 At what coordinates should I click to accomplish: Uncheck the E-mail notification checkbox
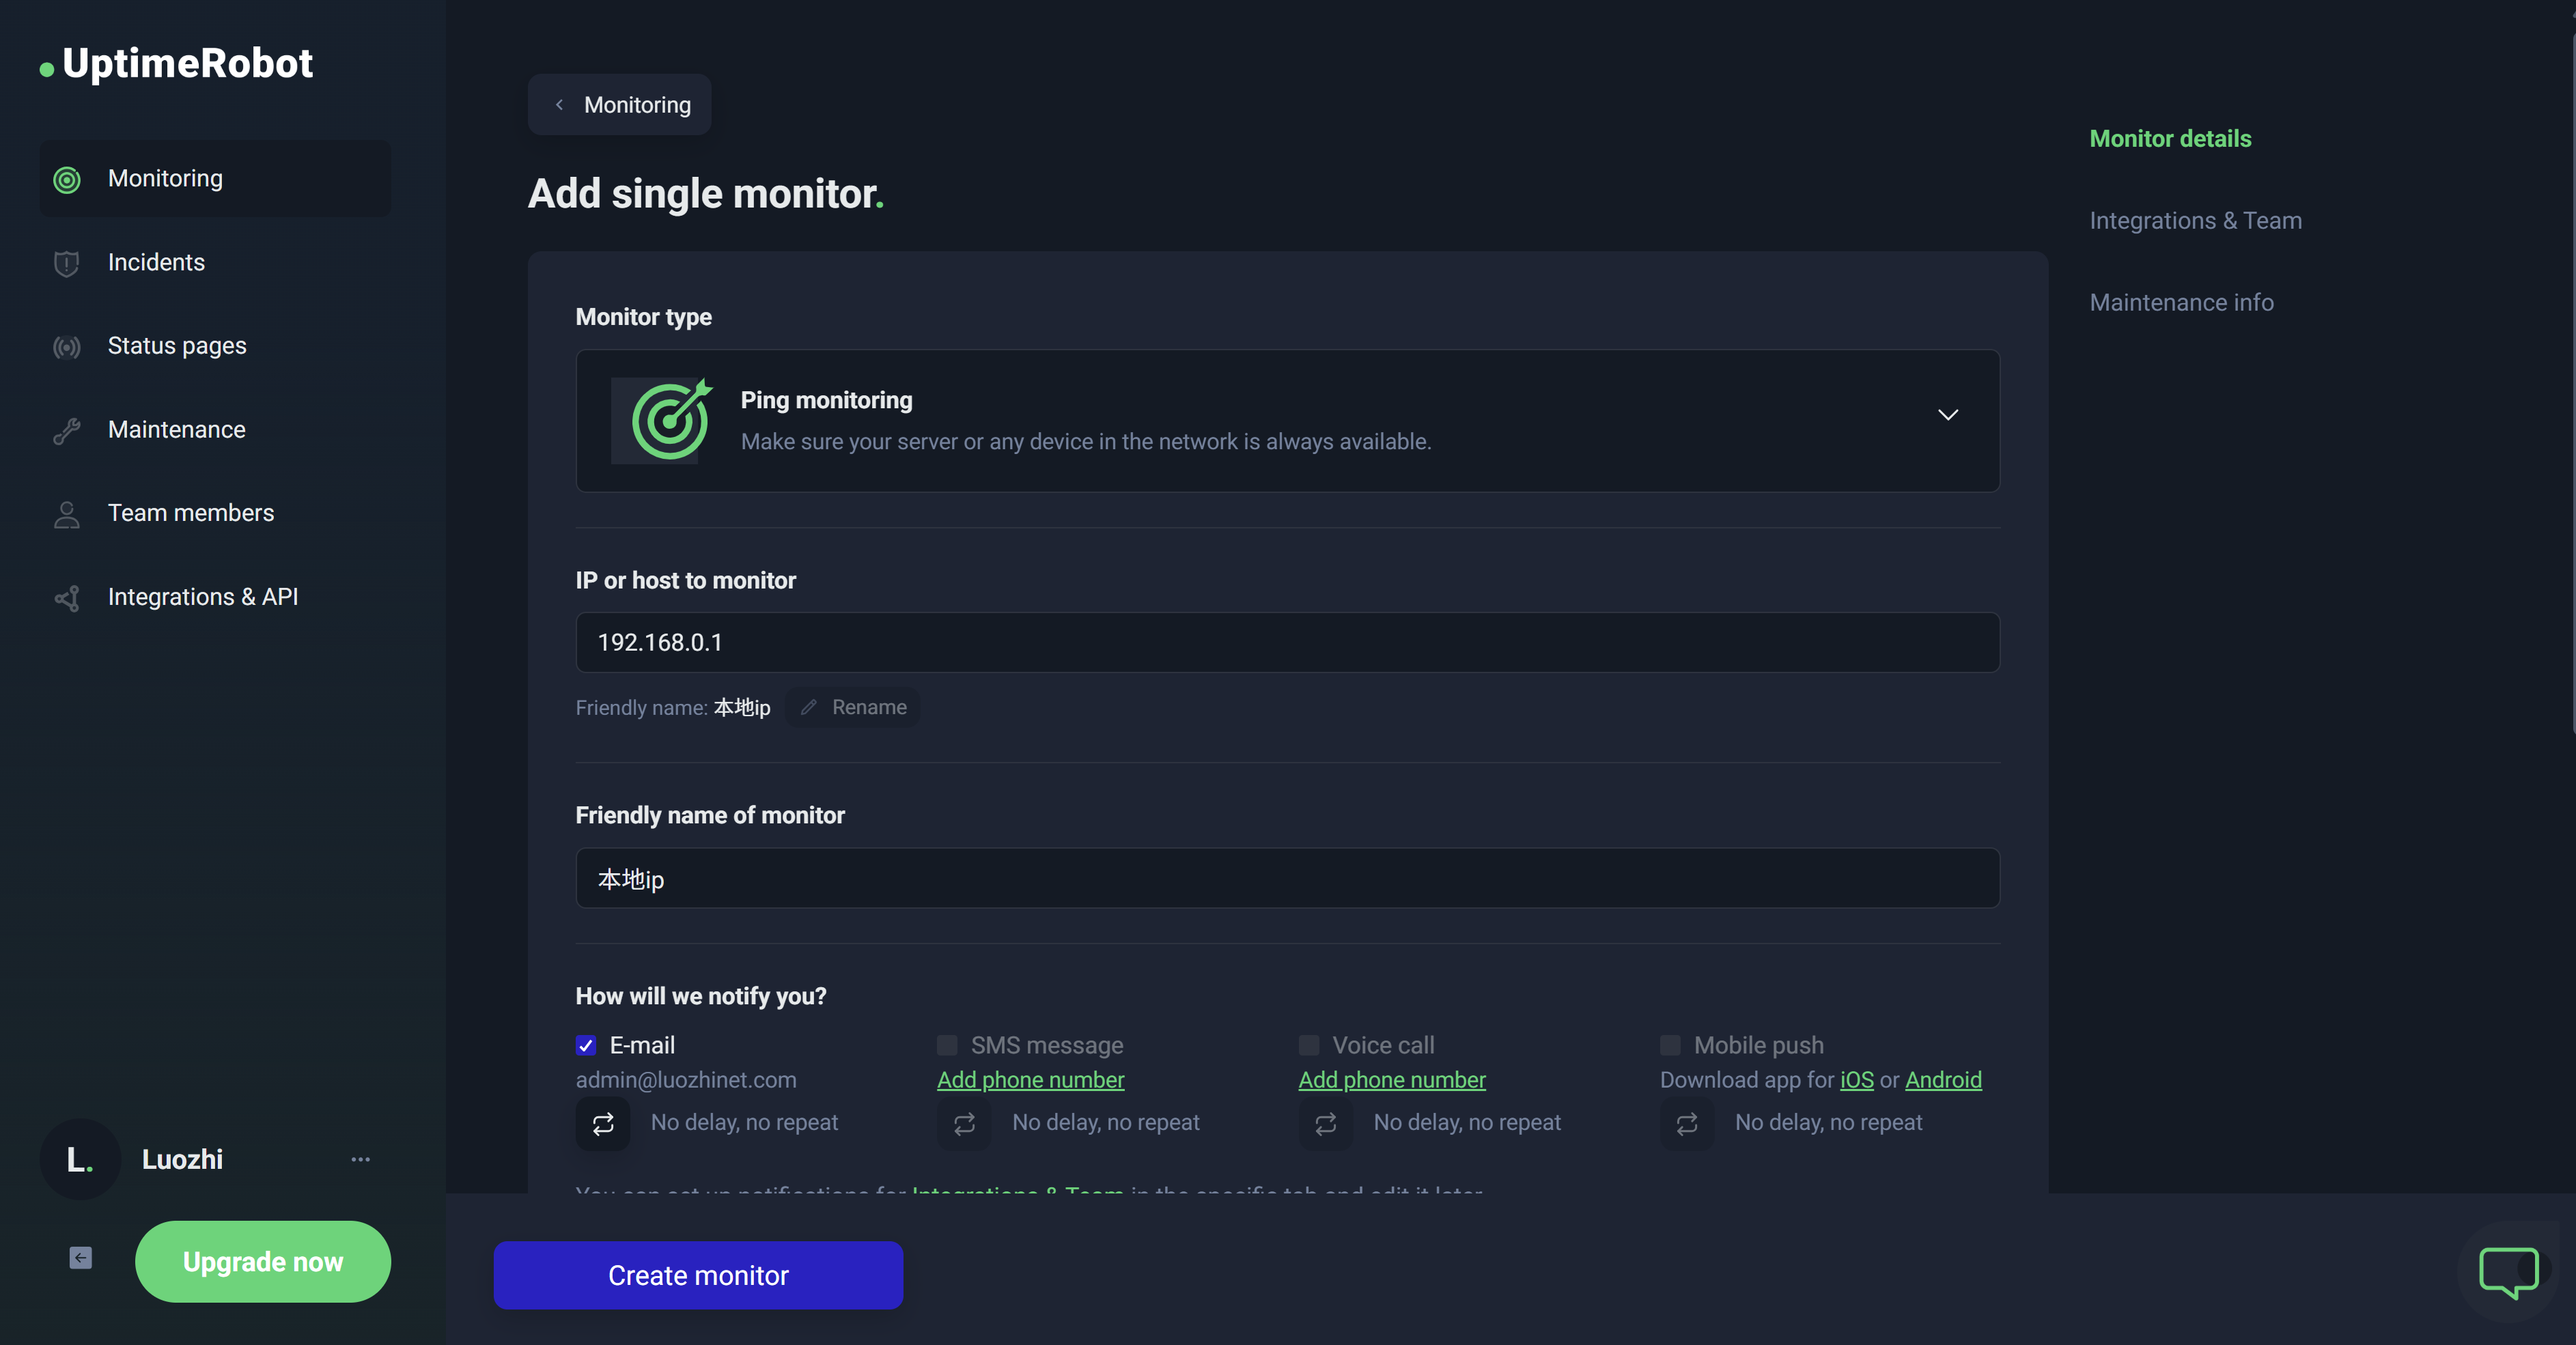(586, 1045)
